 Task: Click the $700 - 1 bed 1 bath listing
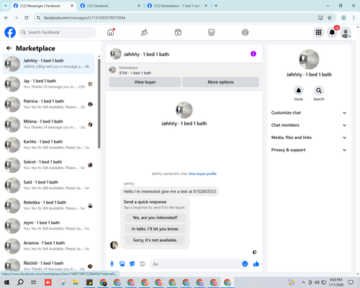[135, 73]
